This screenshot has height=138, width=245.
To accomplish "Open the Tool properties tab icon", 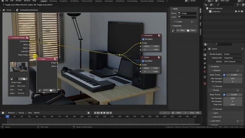I will [x=205, y=50].
